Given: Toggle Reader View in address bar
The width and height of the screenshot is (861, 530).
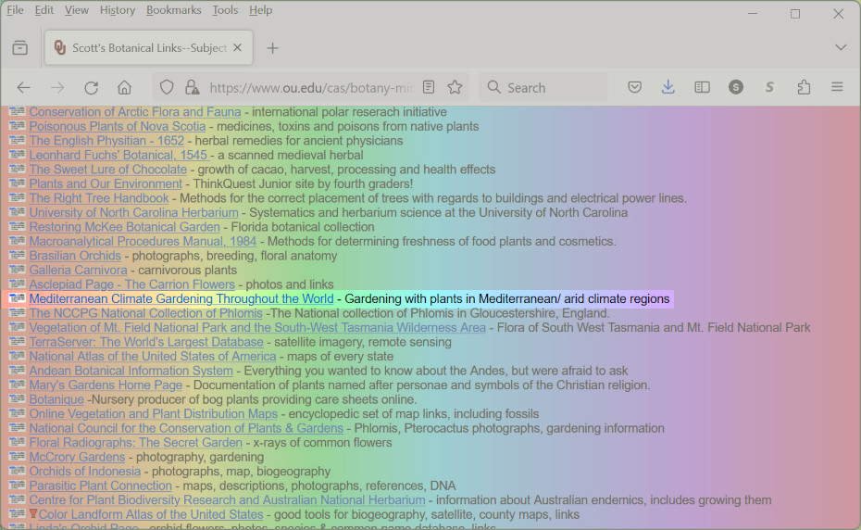Looking at the screenshot, I should click(429, 87).
